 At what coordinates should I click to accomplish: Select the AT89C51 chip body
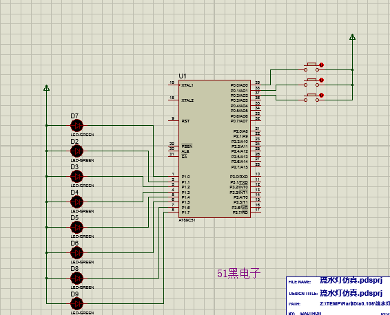(214, 149)
